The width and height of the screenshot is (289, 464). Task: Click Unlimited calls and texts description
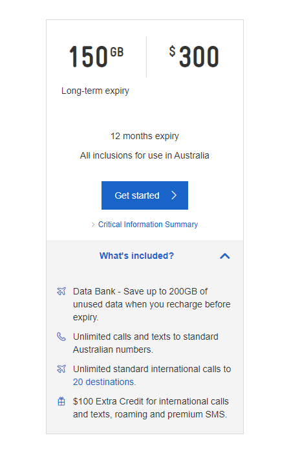pos(145,343)
